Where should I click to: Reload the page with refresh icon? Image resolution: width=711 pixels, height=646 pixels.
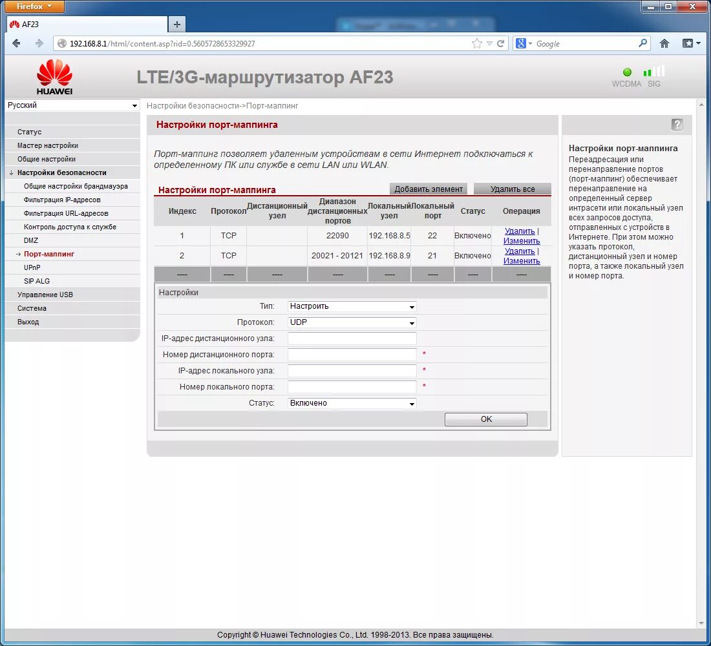(500, 43)
